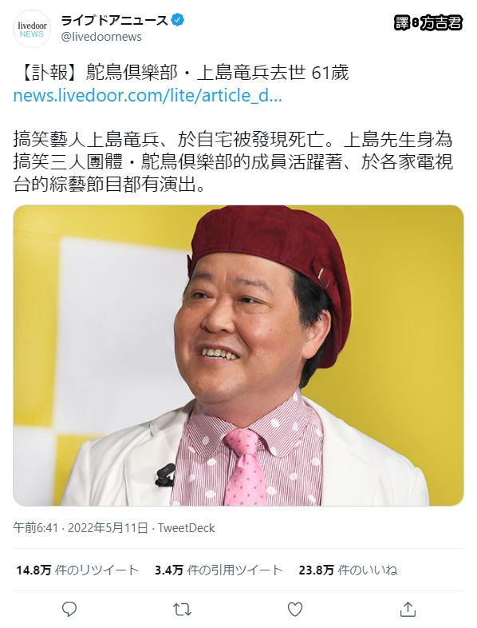View the 23.8万 likes list
Viewport: 477px width, 628px height.
[x=348, y=570]
